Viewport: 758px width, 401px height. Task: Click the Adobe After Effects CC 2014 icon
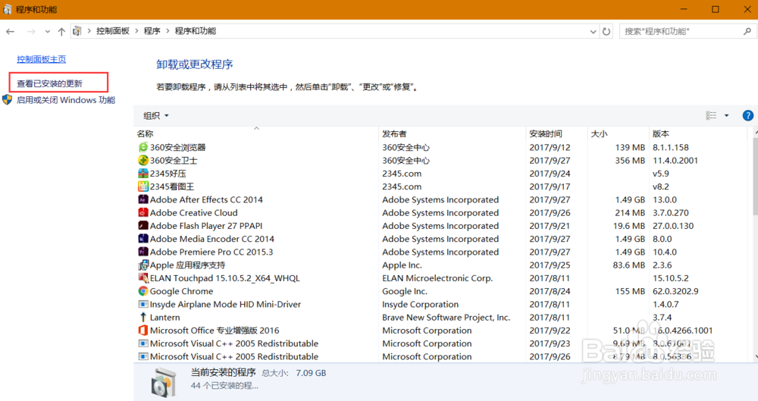tap(143, 199)
